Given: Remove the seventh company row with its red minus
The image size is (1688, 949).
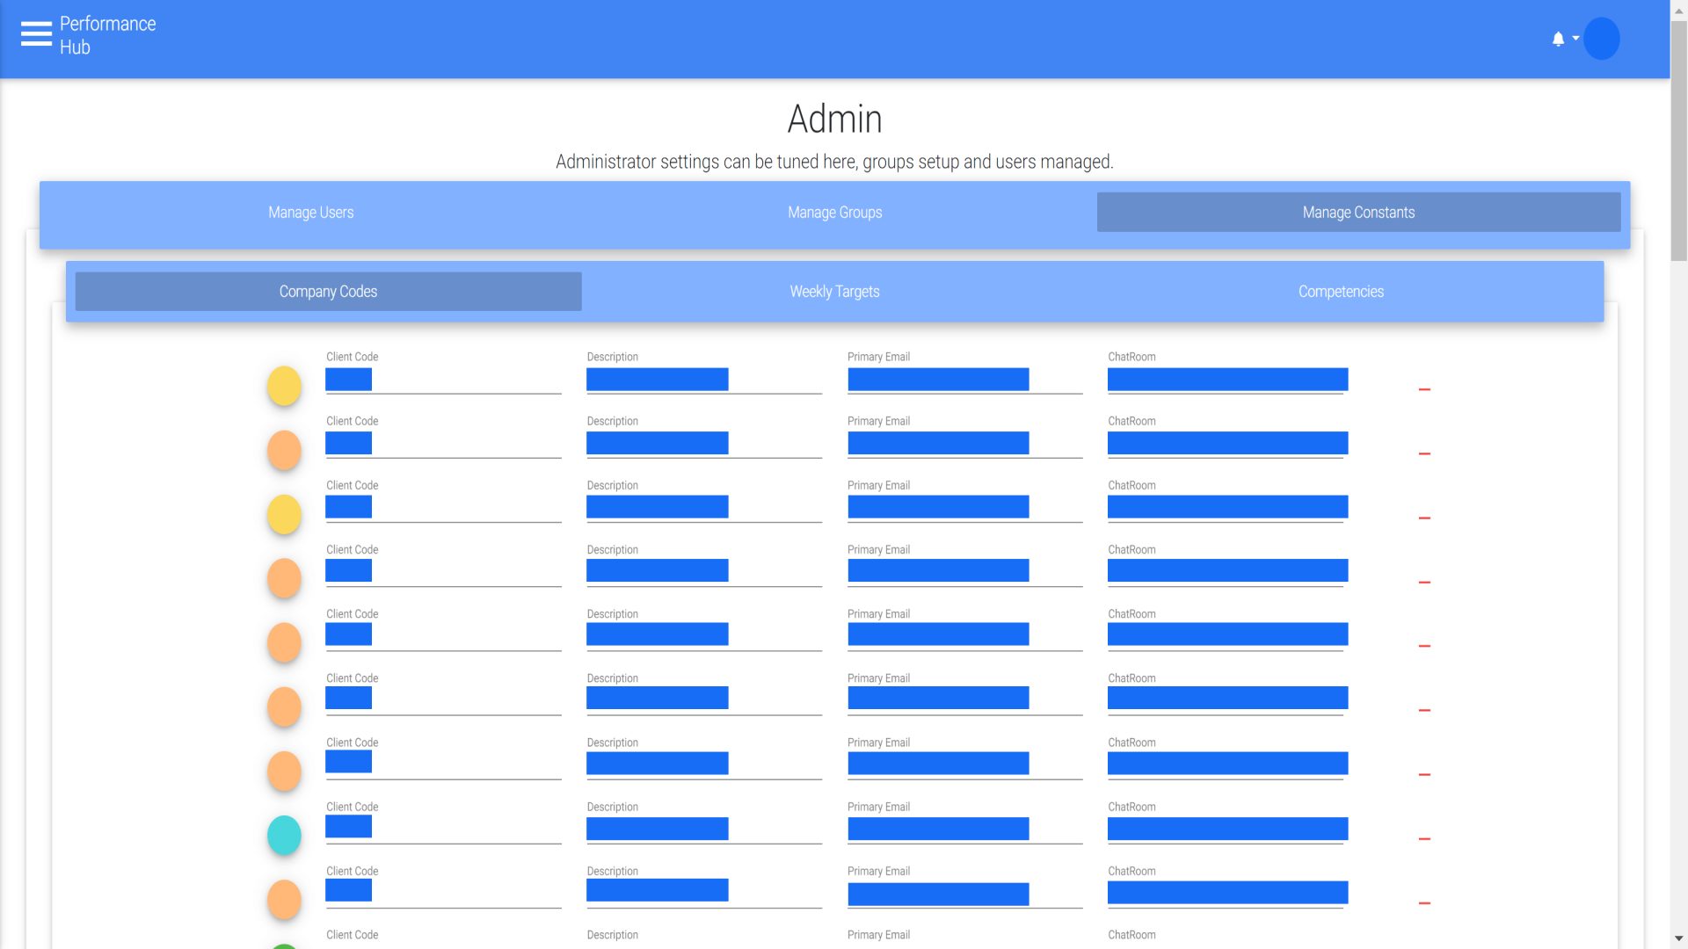Looking at the screenshot, I should 1424,774.
